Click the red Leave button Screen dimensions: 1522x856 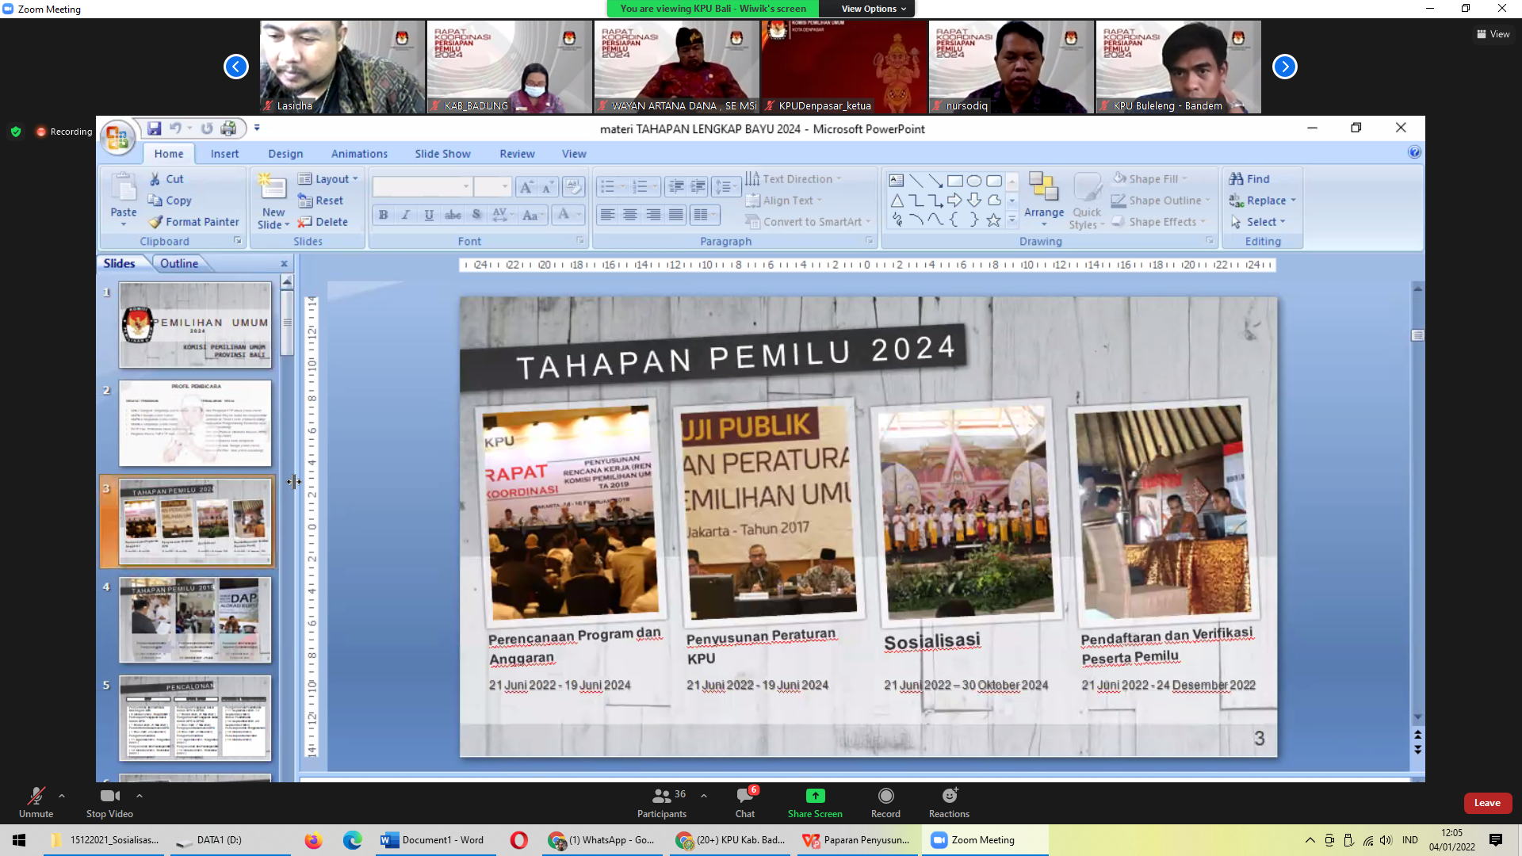coord(1487,803)
